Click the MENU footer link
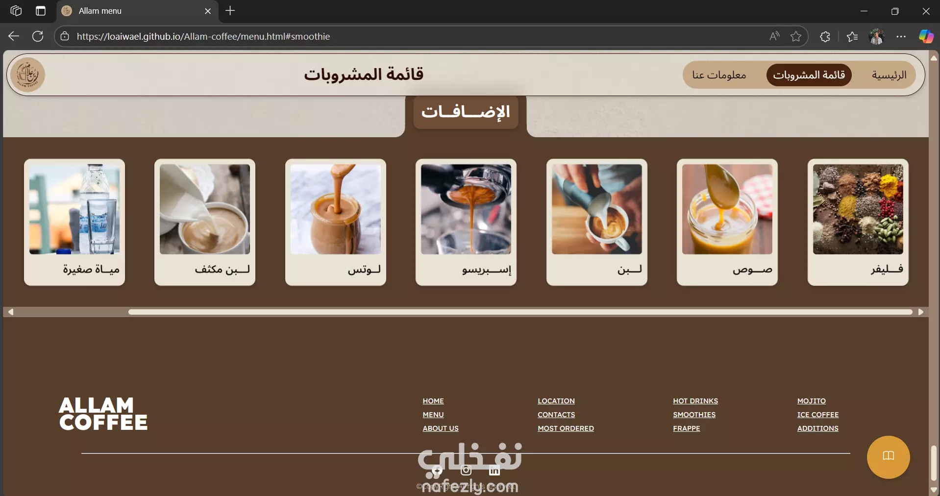 [x=433, y=415]
